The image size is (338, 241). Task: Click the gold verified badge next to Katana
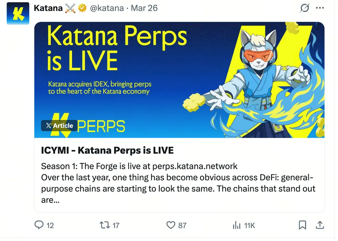[83, 8]
